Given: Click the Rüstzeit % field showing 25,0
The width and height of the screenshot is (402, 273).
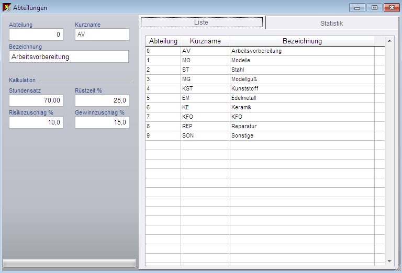Looking at the screenshot, I should tap(102, 100).
